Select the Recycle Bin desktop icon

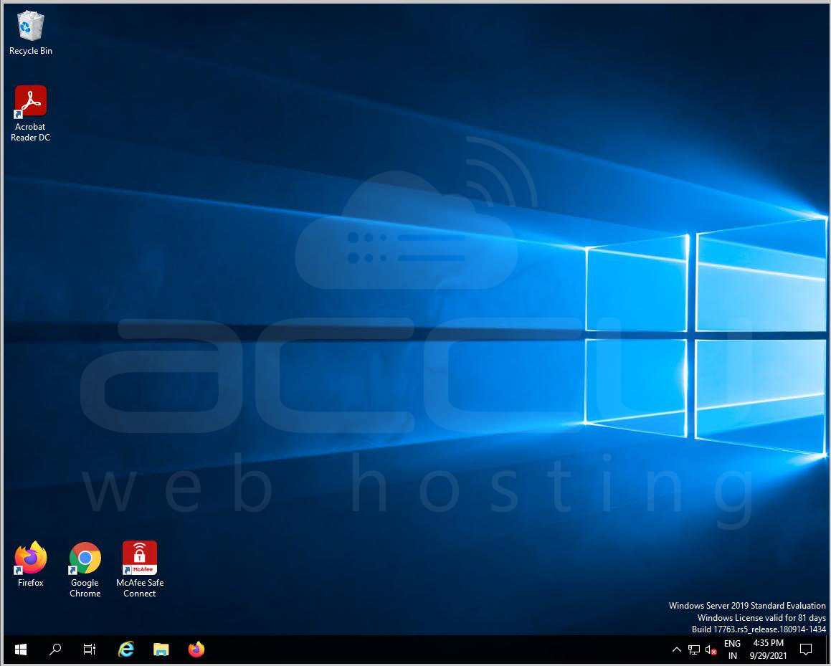pyautogui.click(x=31, y=34)
